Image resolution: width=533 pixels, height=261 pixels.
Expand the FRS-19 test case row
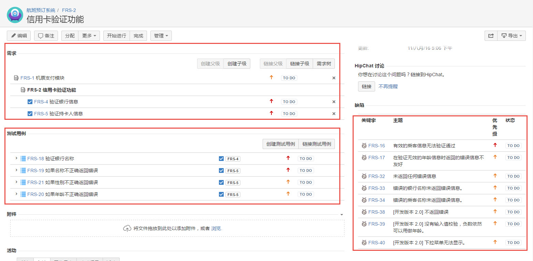tap(16, 170)
